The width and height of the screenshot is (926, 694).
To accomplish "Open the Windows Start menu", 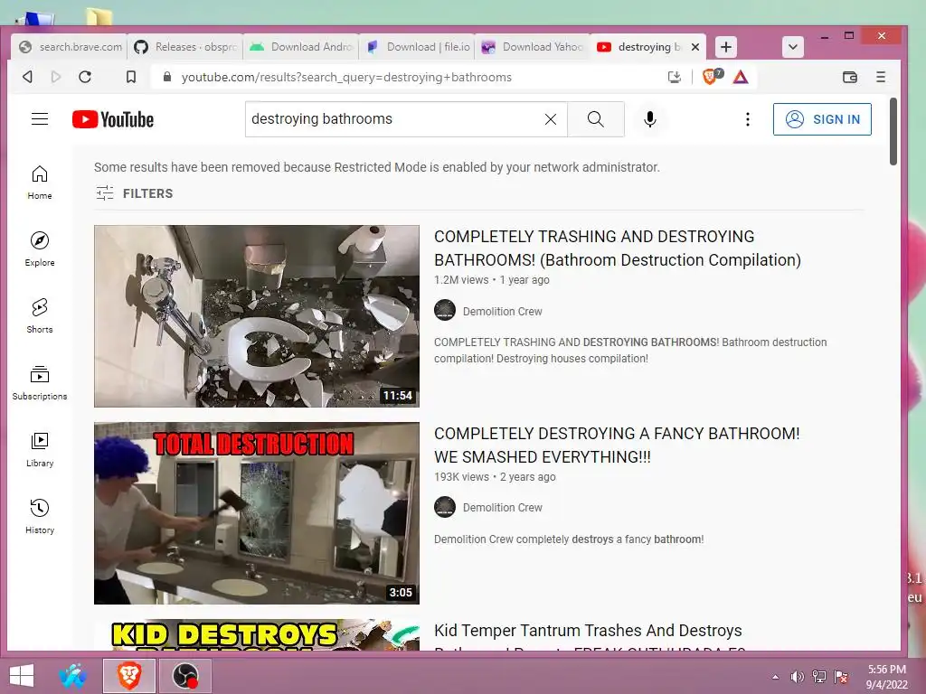I will click(x=22, y=676).
